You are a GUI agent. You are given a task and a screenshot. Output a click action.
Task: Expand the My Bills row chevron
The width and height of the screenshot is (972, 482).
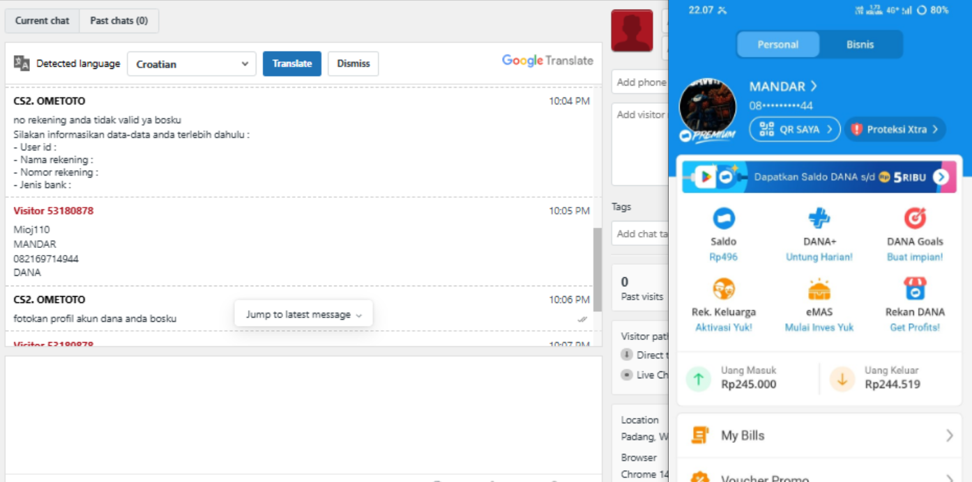[949, 435]
